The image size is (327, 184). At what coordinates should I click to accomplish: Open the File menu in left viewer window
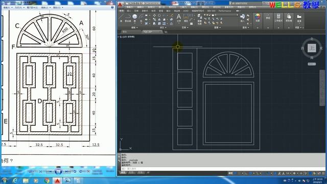8,8
